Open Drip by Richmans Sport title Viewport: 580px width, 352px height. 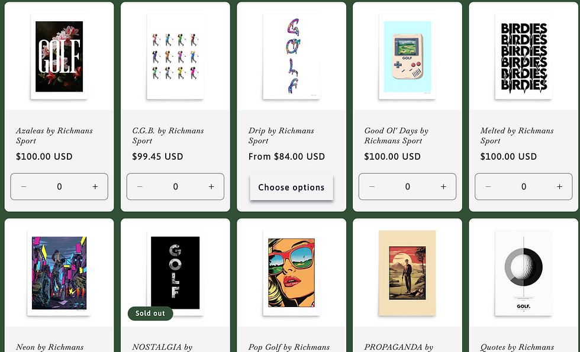281,135
